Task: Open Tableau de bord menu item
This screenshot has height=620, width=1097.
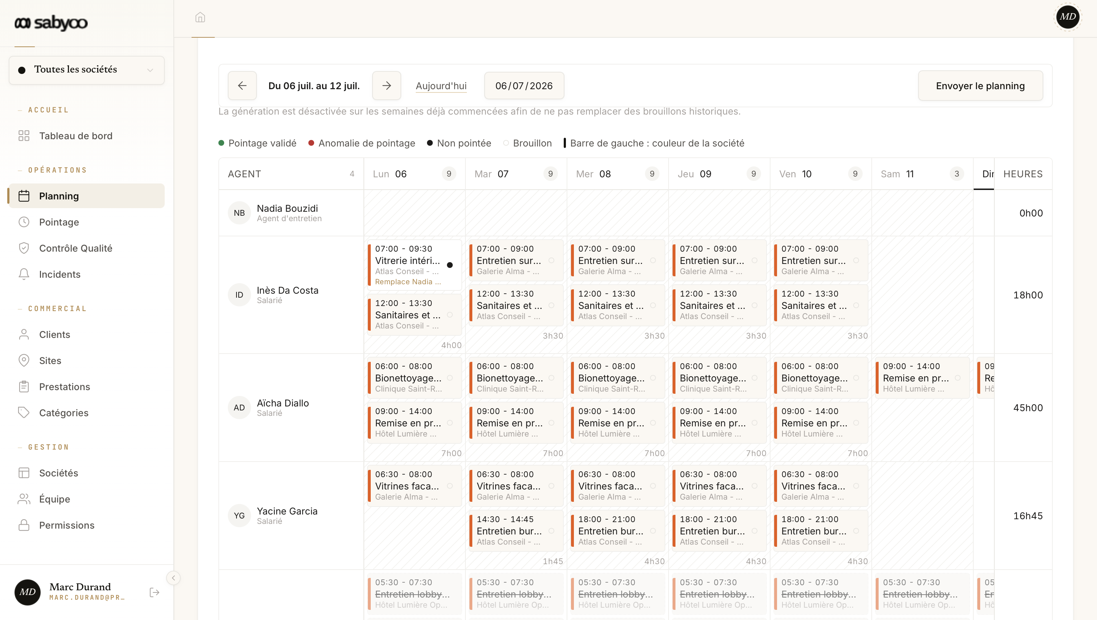Action: pyautogui.click(x=86, y=136)
